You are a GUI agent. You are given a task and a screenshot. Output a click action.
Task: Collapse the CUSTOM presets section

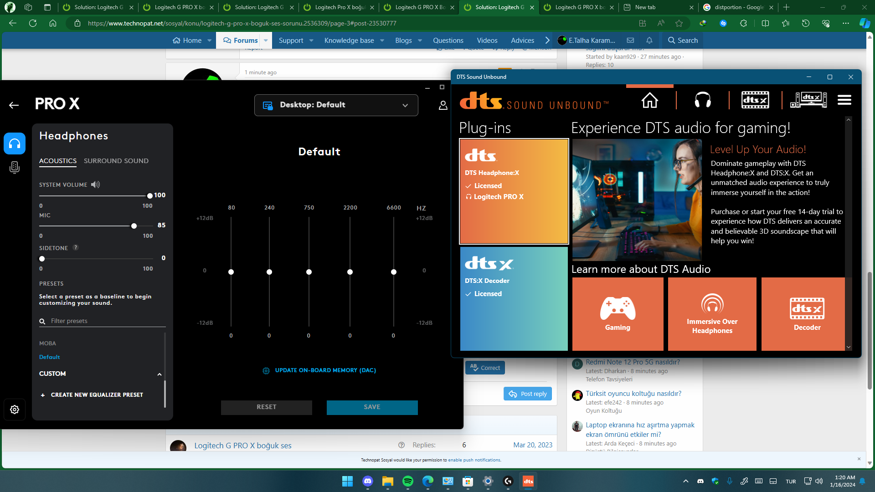click(160, 374)
